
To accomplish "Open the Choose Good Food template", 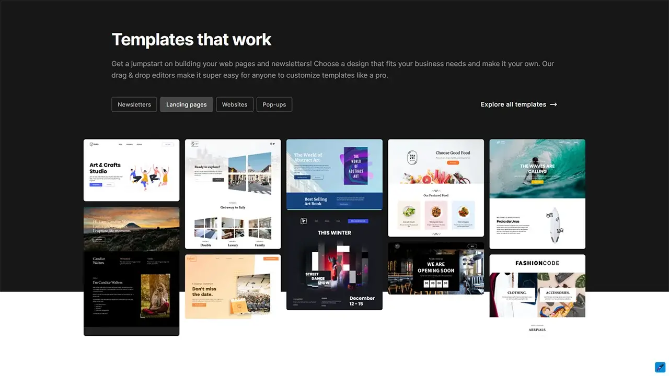I will 436,188.
